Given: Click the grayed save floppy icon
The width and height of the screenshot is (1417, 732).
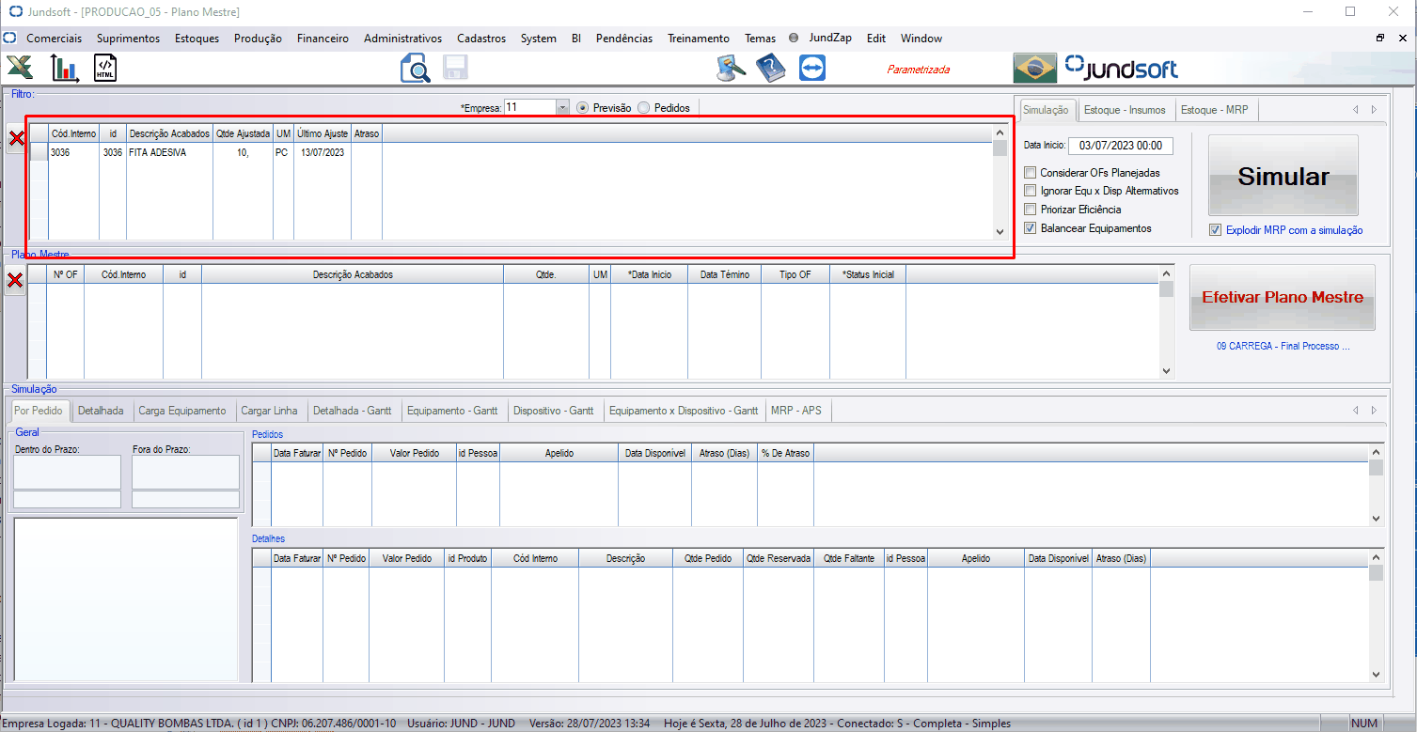Looking at the screenshot, I should click(456, 68).
